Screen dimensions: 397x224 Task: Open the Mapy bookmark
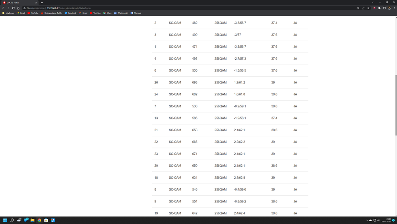pos(107,13)
